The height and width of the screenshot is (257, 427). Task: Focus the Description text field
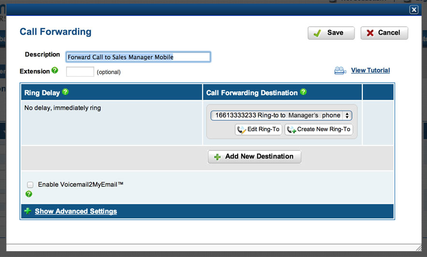click(138, 57)
